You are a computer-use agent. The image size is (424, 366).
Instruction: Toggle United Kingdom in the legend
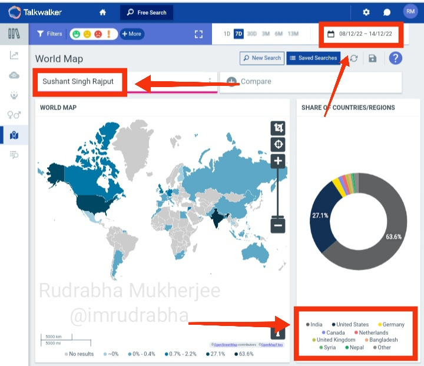(334, 340)
